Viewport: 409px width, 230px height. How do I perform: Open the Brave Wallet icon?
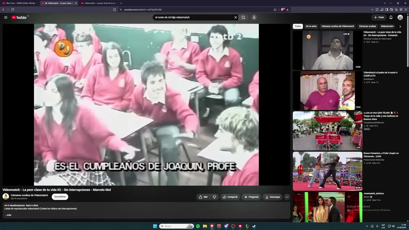coord(391,10)
